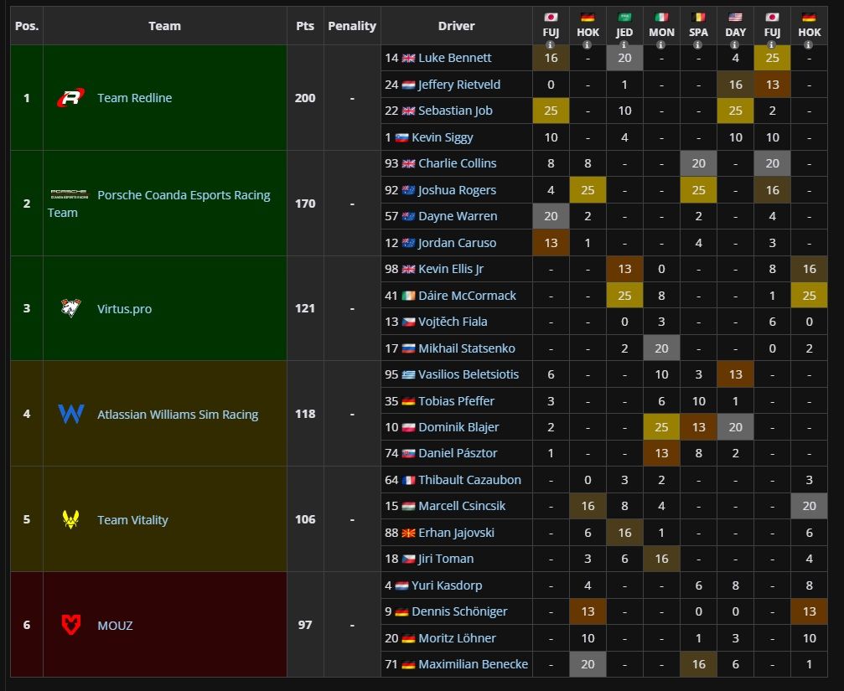
Task: Open driver Yuri Kasdorp's profile
Action: pyautogui.click(x=447, y=585)
